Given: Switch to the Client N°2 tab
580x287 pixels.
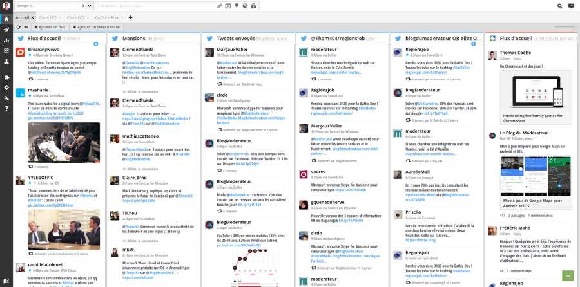Looking at the screenshot, I should pos(76,17).
